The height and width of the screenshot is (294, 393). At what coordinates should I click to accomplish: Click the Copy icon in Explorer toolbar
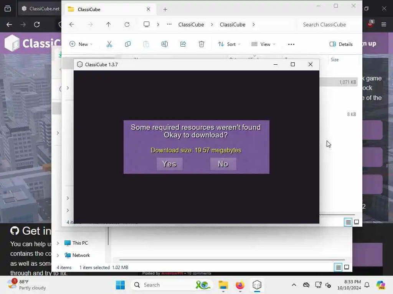click(x=127, y=44)
